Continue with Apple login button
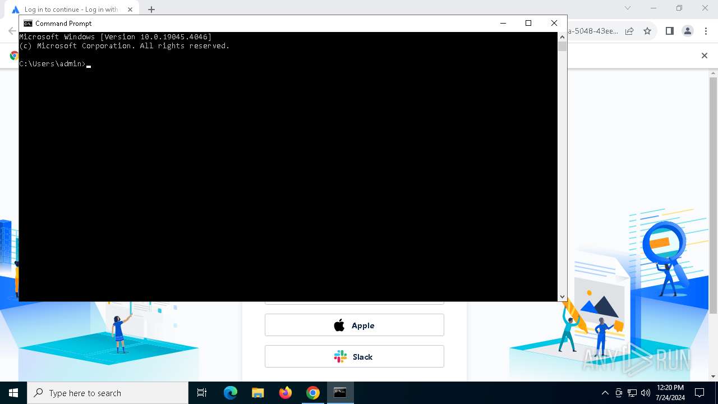Image resolution: width=718 pixels, height=404 pixels. click(x=355, y=325)
